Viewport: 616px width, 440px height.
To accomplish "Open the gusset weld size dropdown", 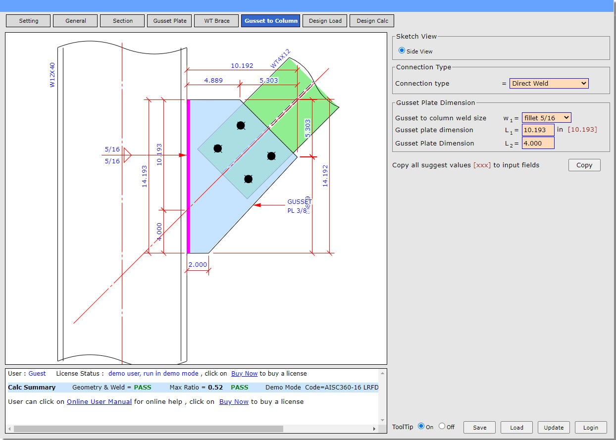I will click(x=546, y=118).
